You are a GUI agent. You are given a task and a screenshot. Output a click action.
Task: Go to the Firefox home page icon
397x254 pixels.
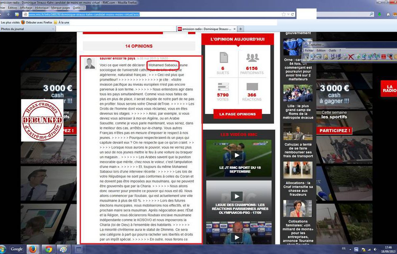[388, 14]
